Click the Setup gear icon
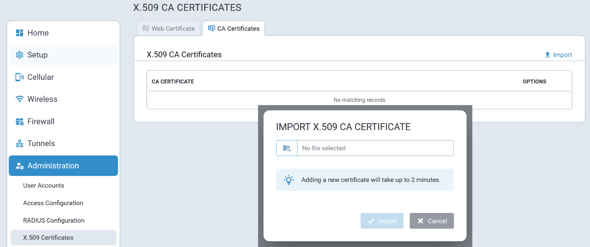Screen dimensions: 590x247 point(19,55)
